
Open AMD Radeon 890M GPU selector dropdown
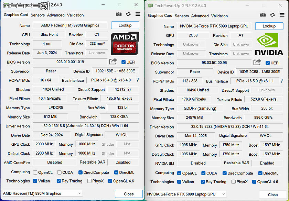click(42, 193)
